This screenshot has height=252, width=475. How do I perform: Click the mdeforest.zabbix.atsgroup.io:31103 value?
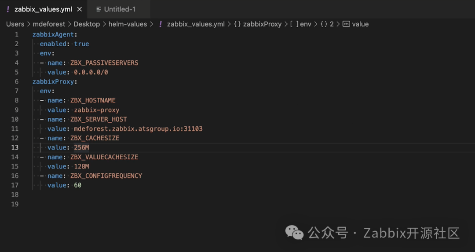(x=138, y=129)
